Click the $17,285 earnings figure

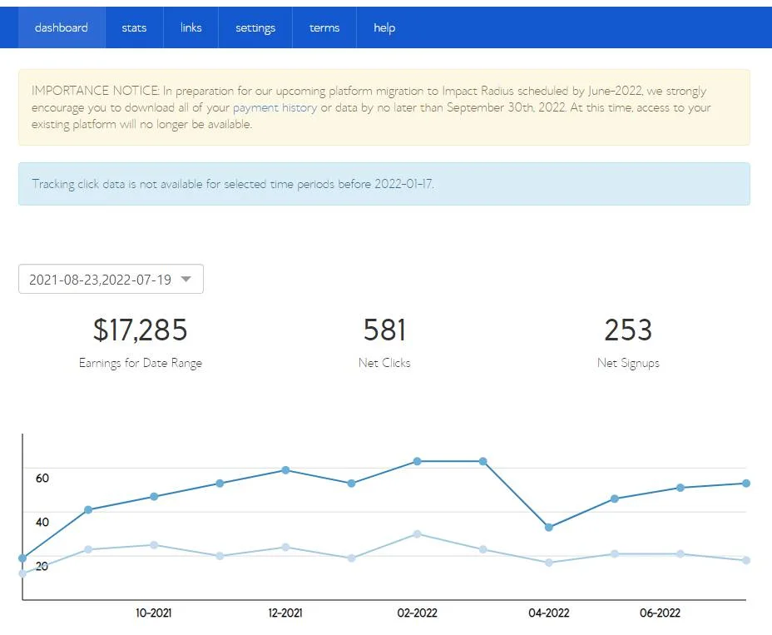pyautogui.click(x=140, y=330)
